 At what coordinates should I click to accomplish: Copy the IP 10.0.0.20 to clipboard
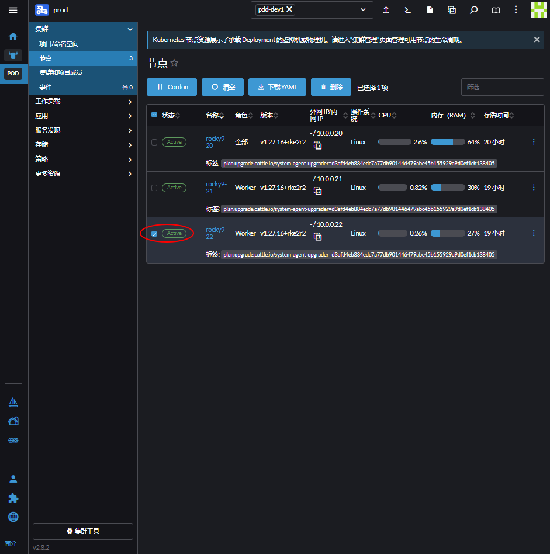click(318, 146)
